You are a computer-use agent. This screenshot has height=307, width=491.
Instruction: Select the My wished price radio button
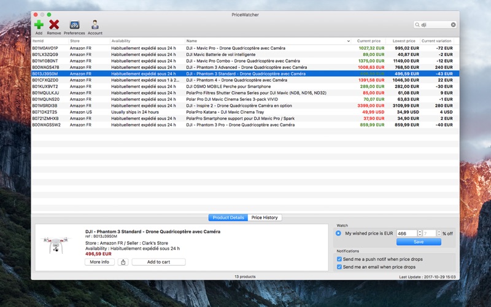coord(339,233)
